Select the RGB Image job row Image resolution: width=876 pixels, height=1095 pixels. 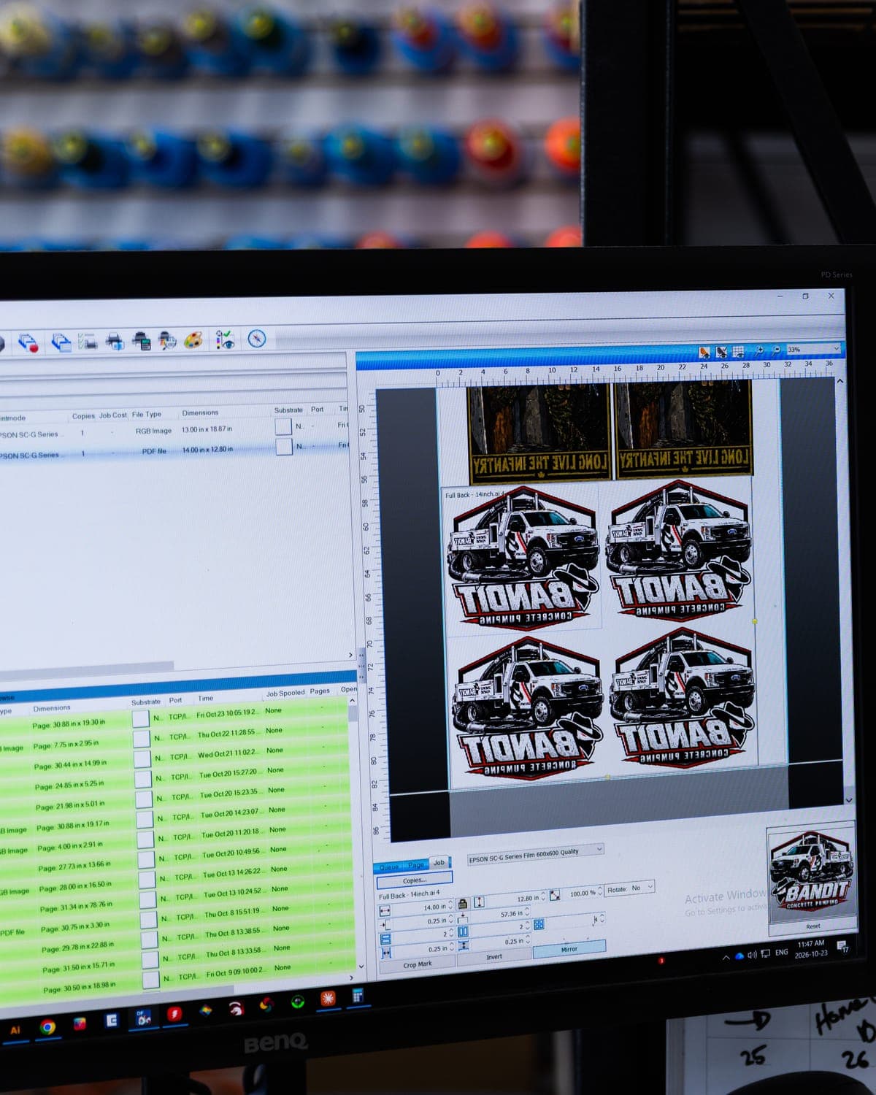pyautogui.click(x=175, y=431)
